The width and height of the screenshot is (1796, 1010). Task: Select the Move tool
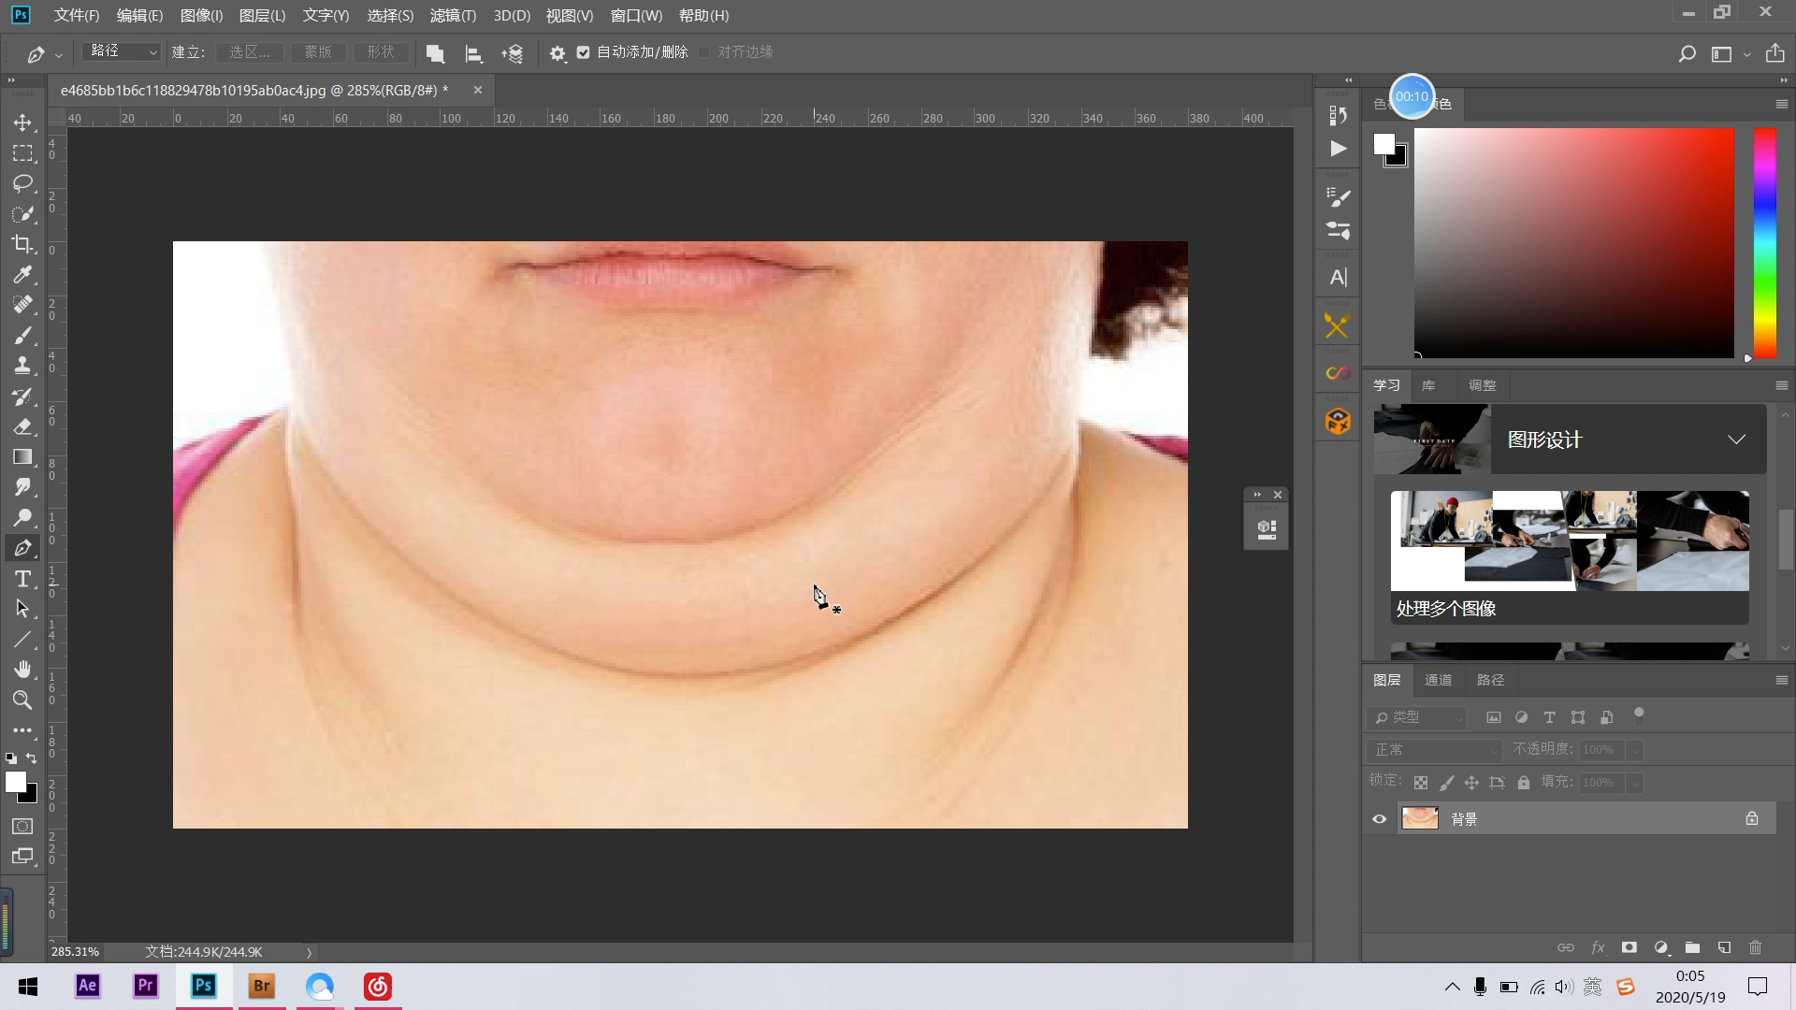pyautogui.click(x=23, y=123)
